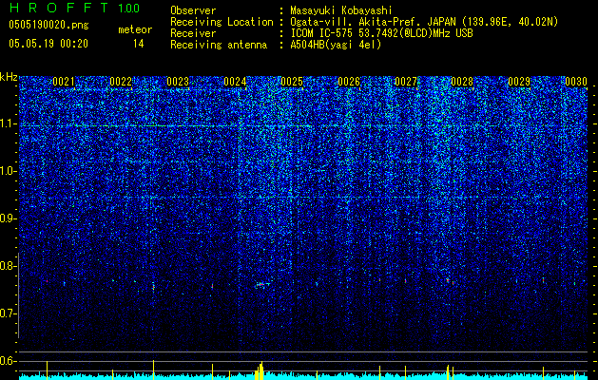Image resolution: width=598 pixels, height=380 pixels.
Task: Select the observer name Masayuki Kobayashi
Action: point(340,10)
